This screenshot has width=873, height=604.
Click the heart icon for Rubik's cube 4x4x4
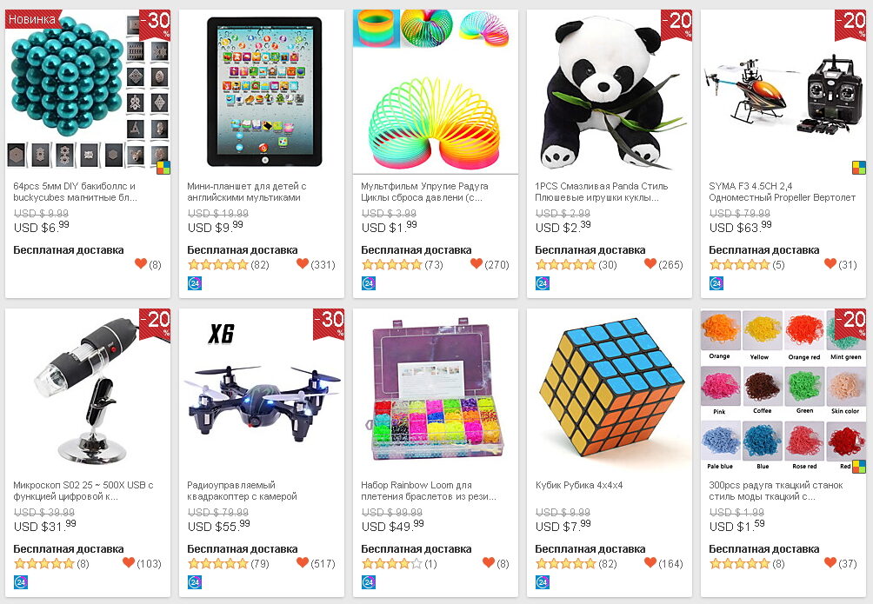tap(650, 563)
